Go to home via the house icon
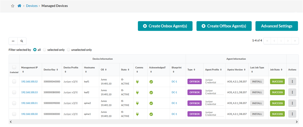Screen dimensions: 303x127 (x=19, y=6)
